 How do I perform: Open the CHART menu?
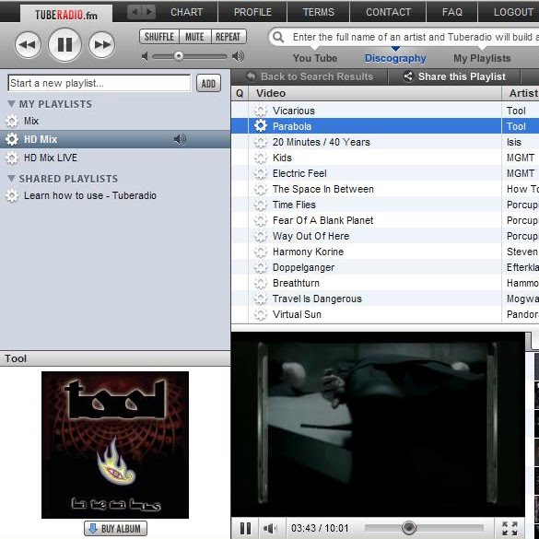(187, 12)
